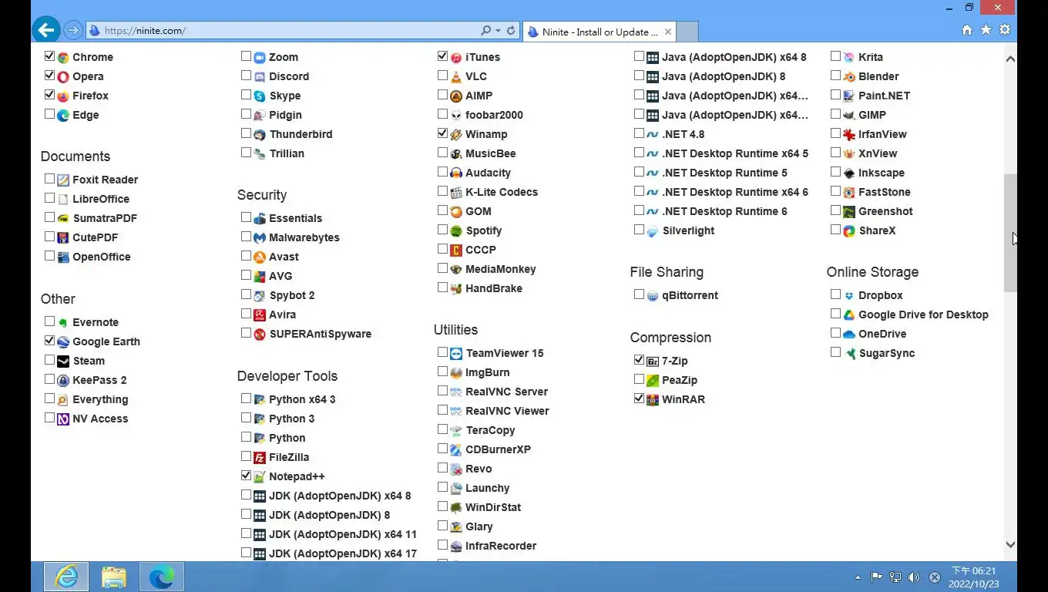Check the Silverlight checkbox
The height and width of the screenshot is (592, 1048).
[639, 230]
